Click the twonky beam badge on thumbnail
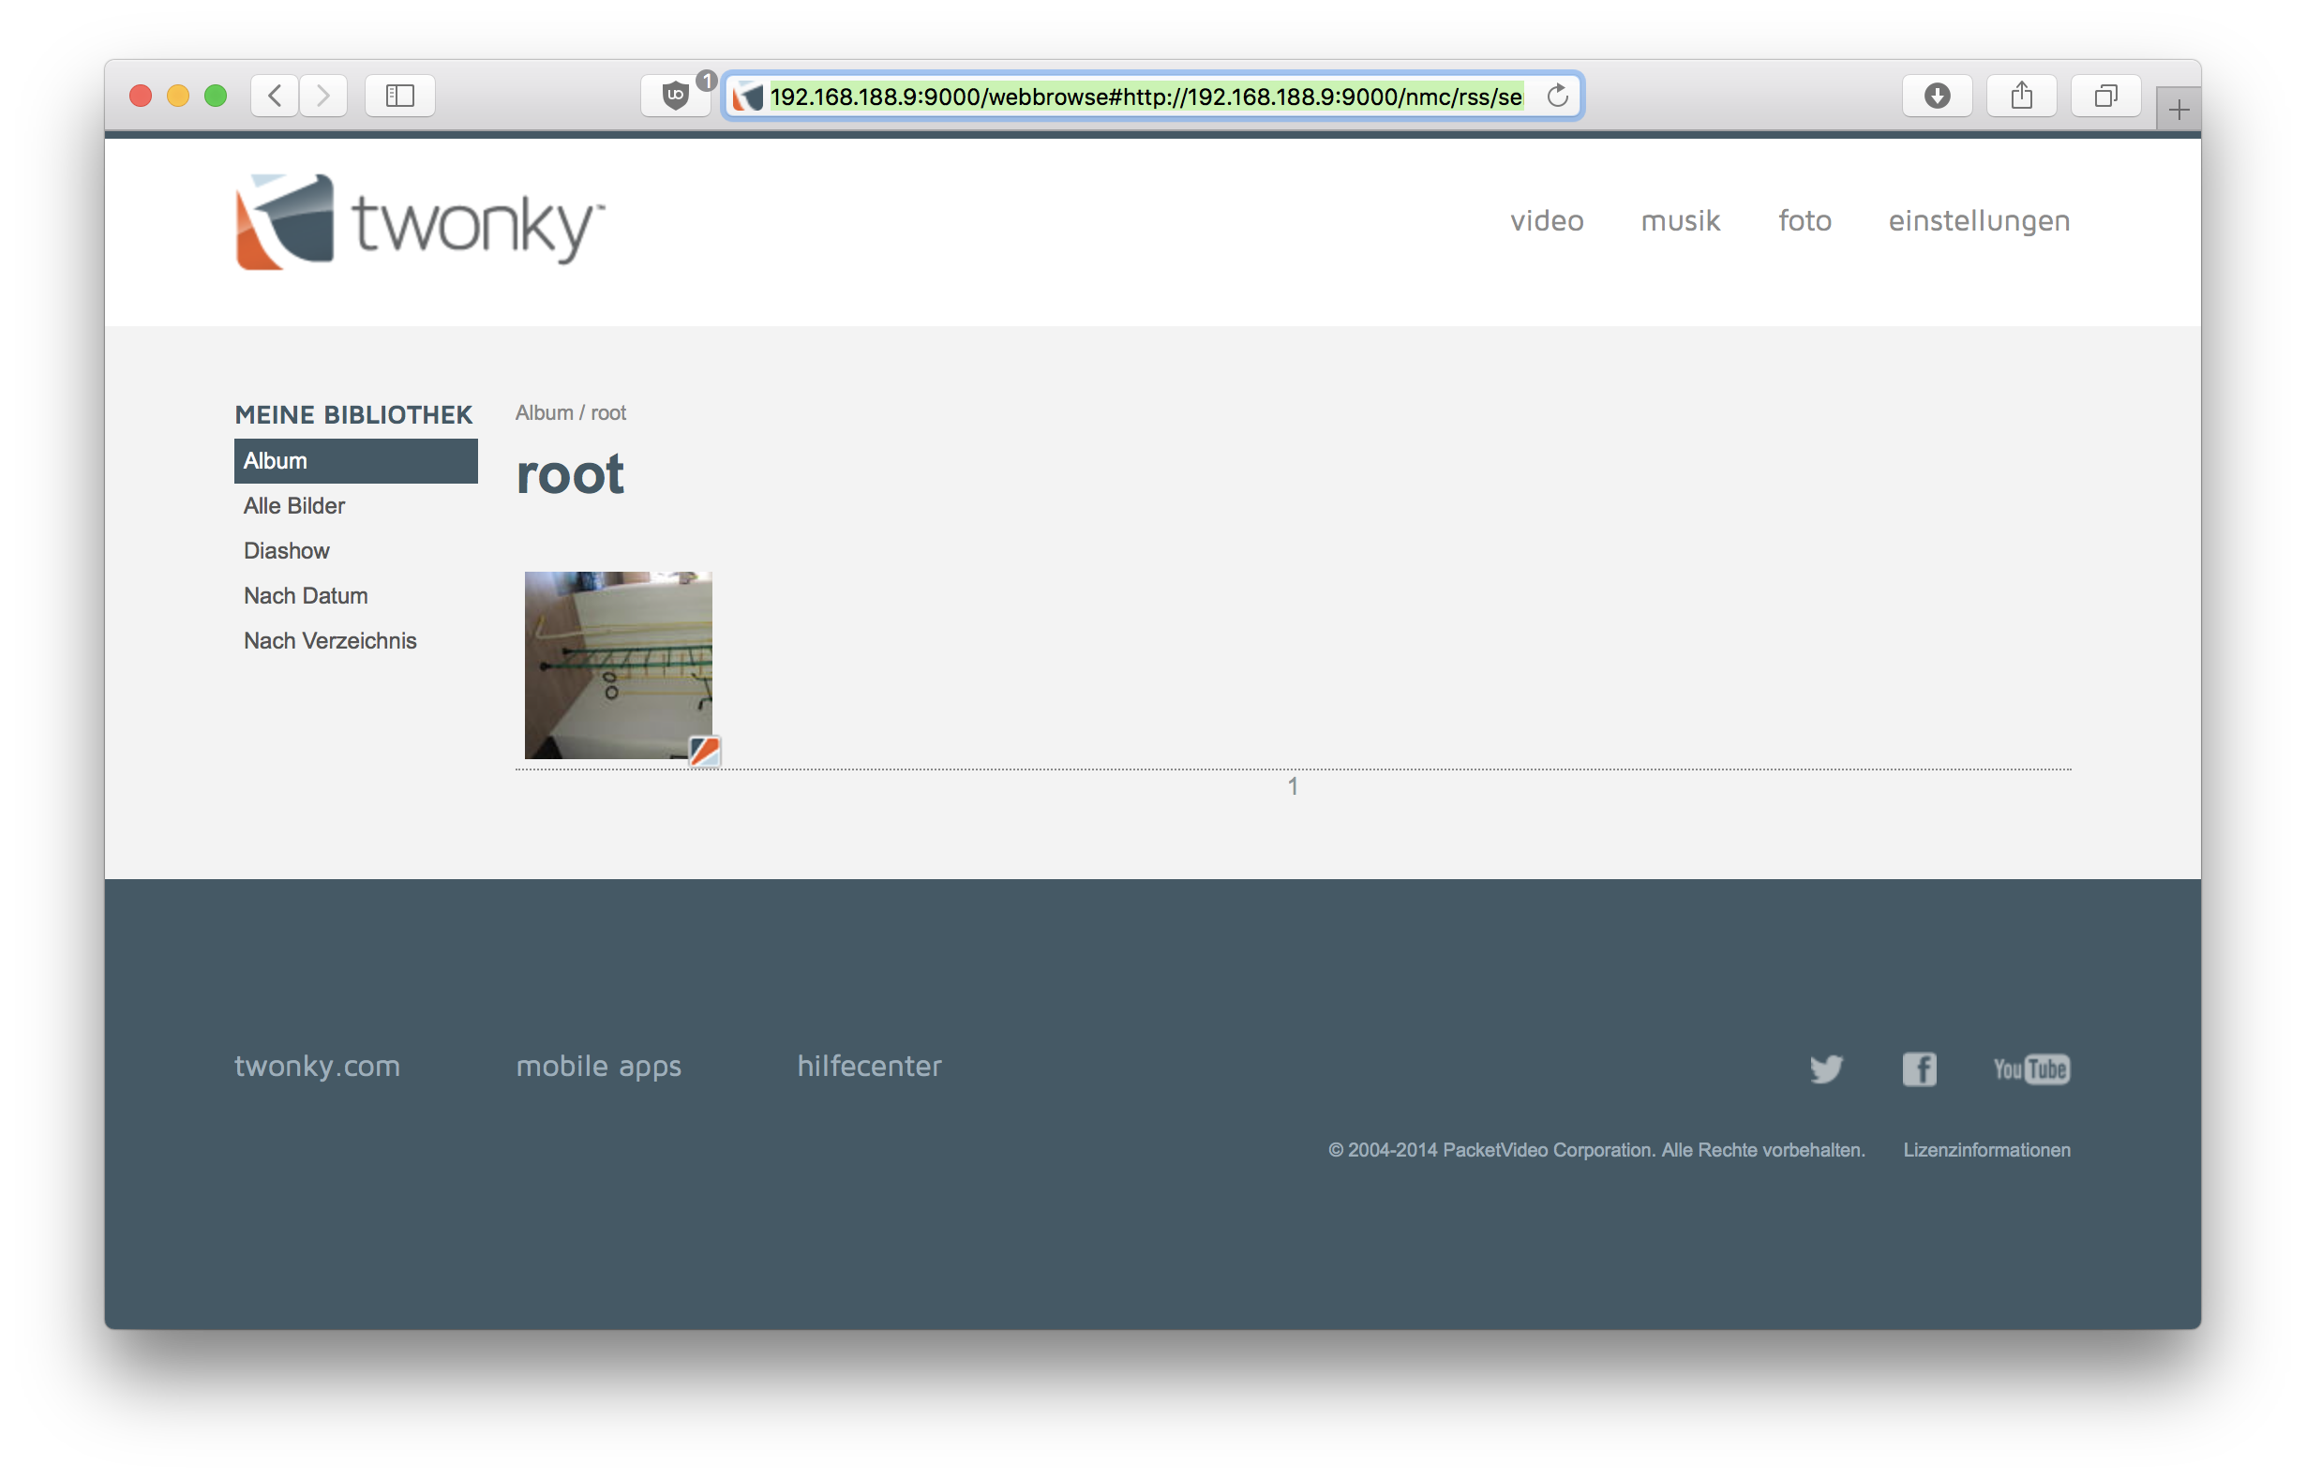The image size is (2306, 1479). [705, 751]
